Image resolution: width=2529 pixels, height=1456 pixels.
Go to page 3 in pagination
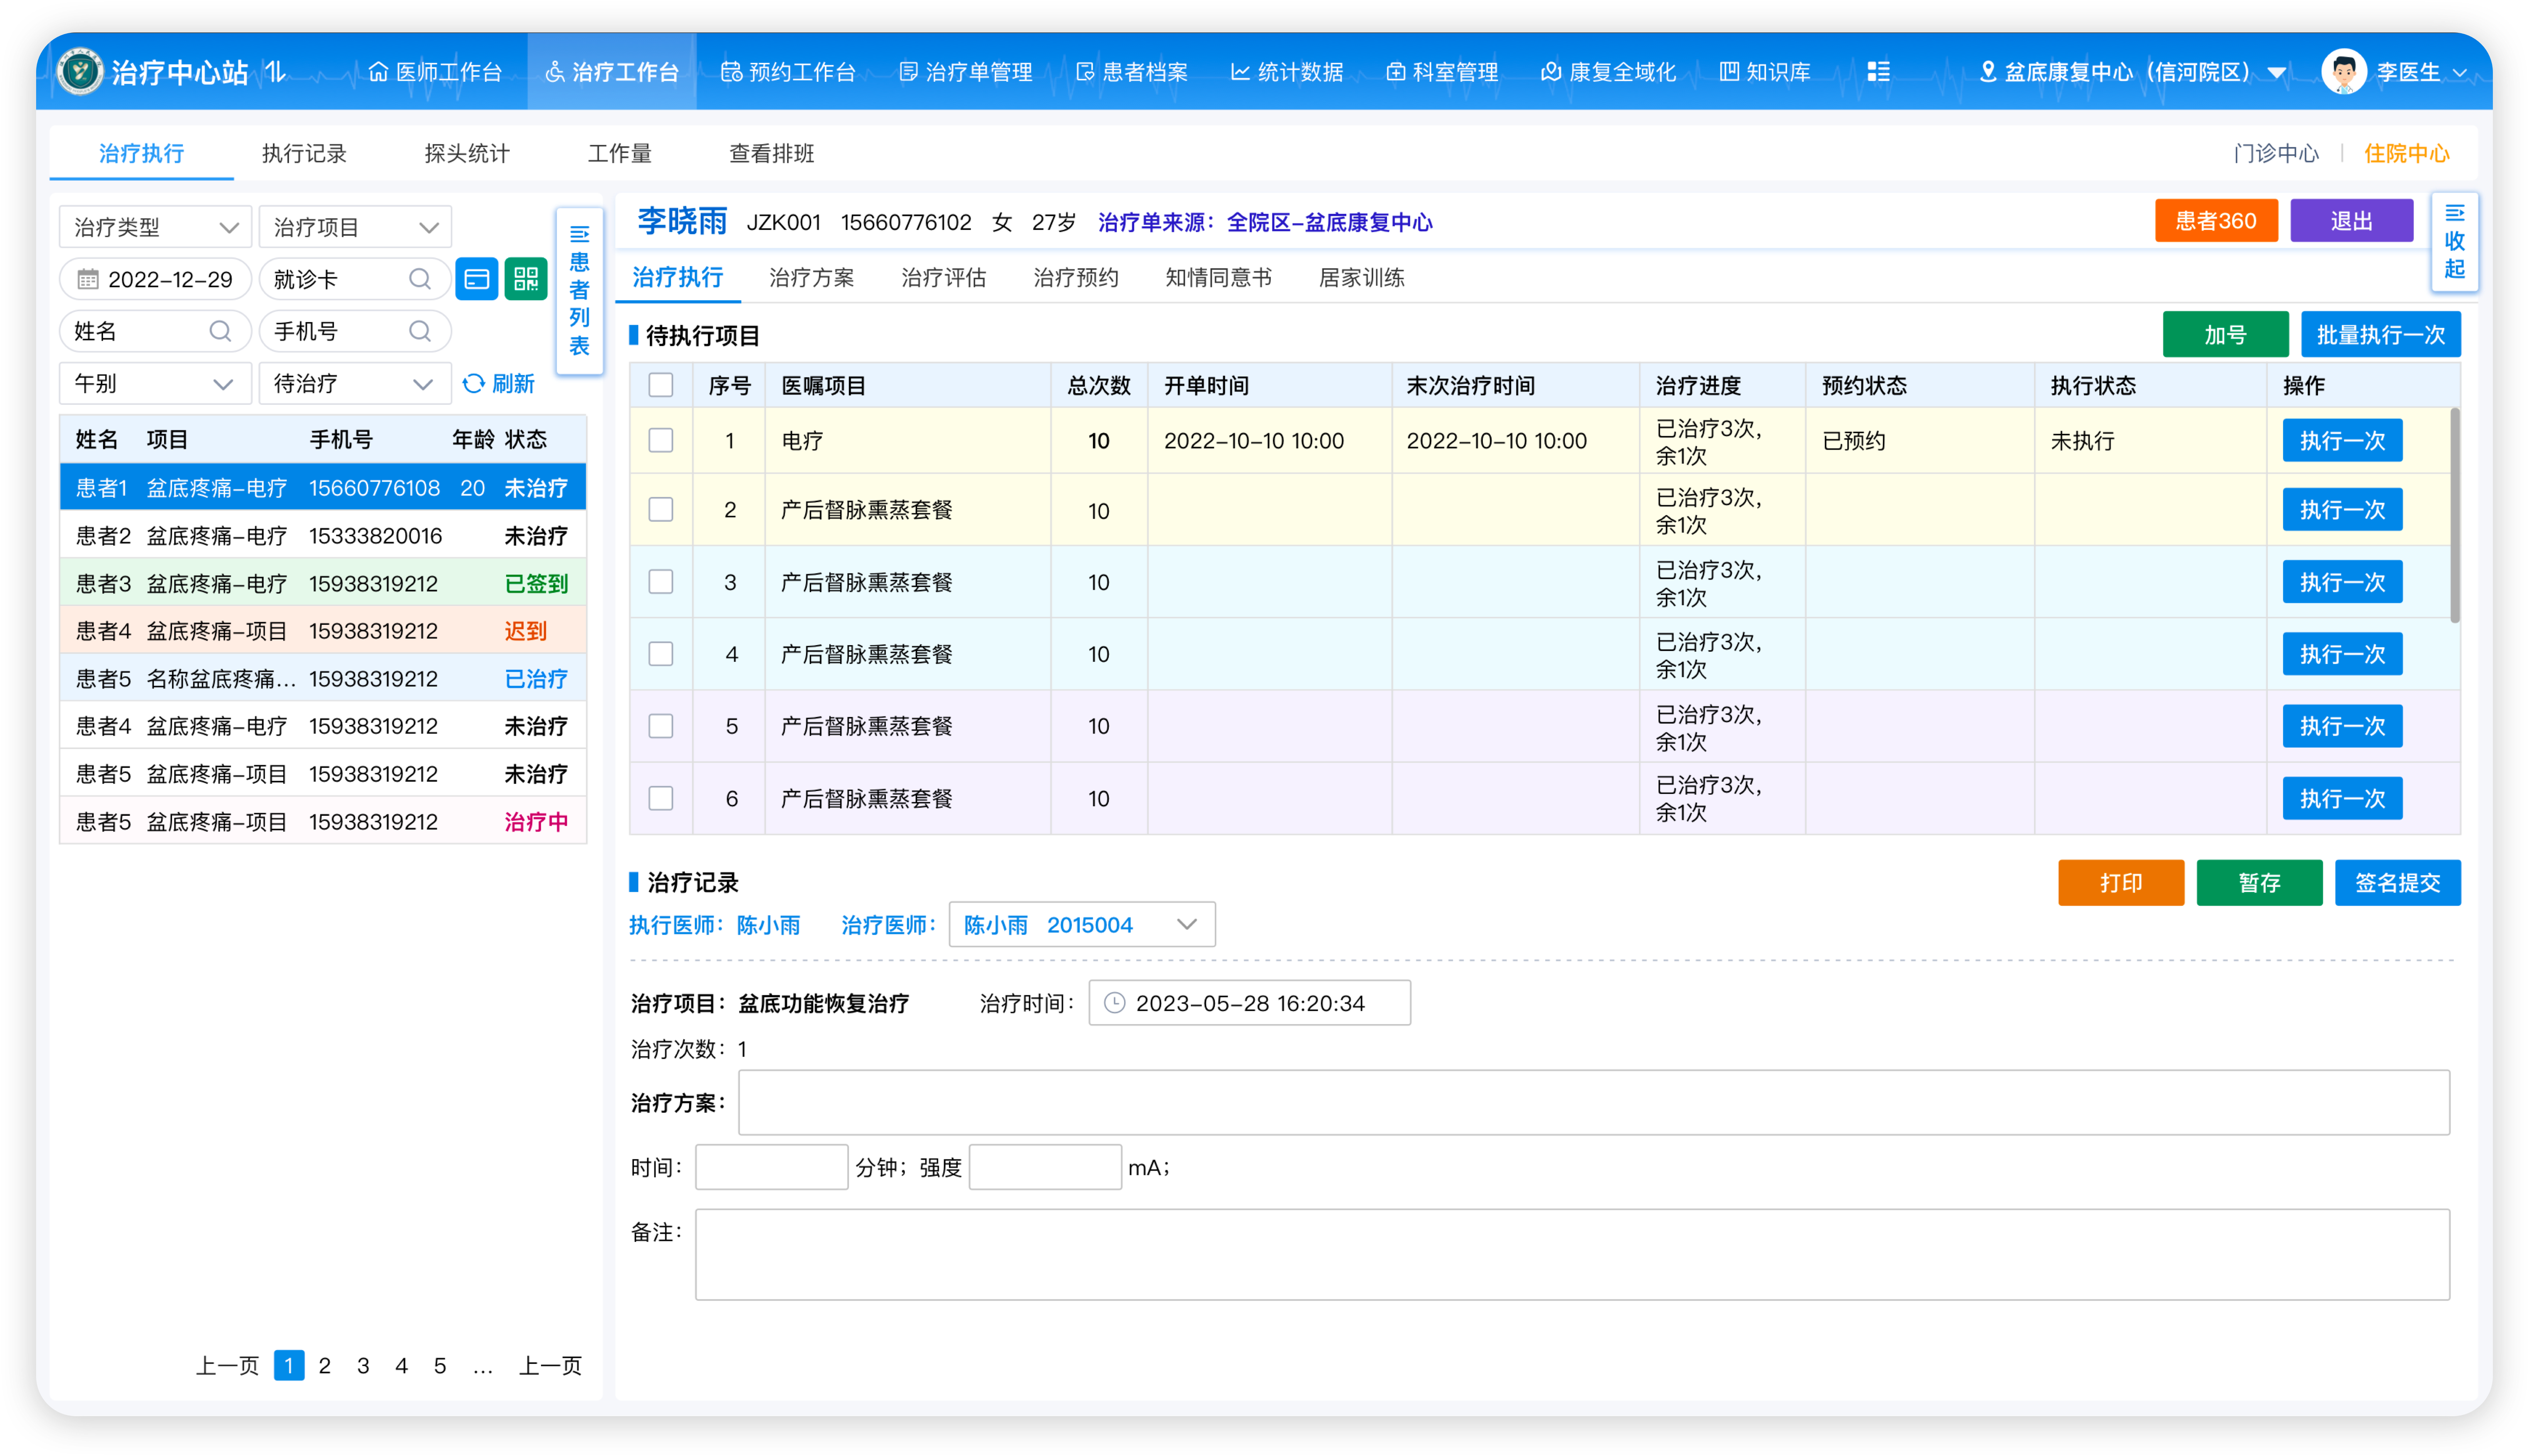pos(363,1365)
